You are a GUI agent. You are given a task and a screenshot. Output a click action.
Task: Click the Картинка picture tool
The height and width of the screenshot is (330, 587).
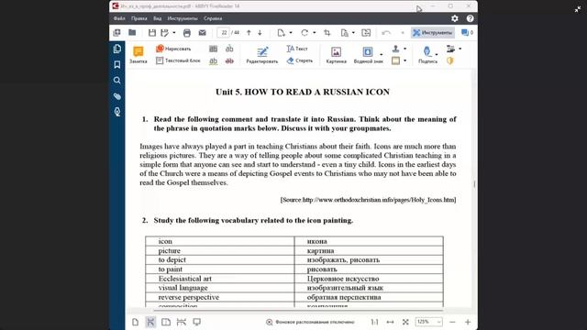click(337, 55)
